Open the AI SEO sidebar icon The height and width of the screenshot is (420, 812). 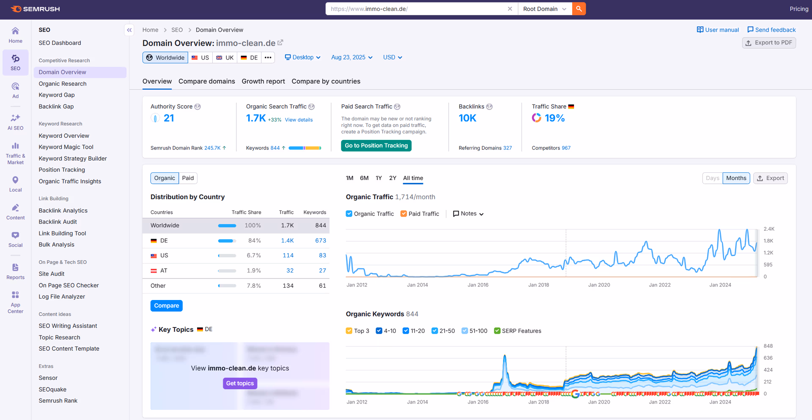(x=15, y=122)
